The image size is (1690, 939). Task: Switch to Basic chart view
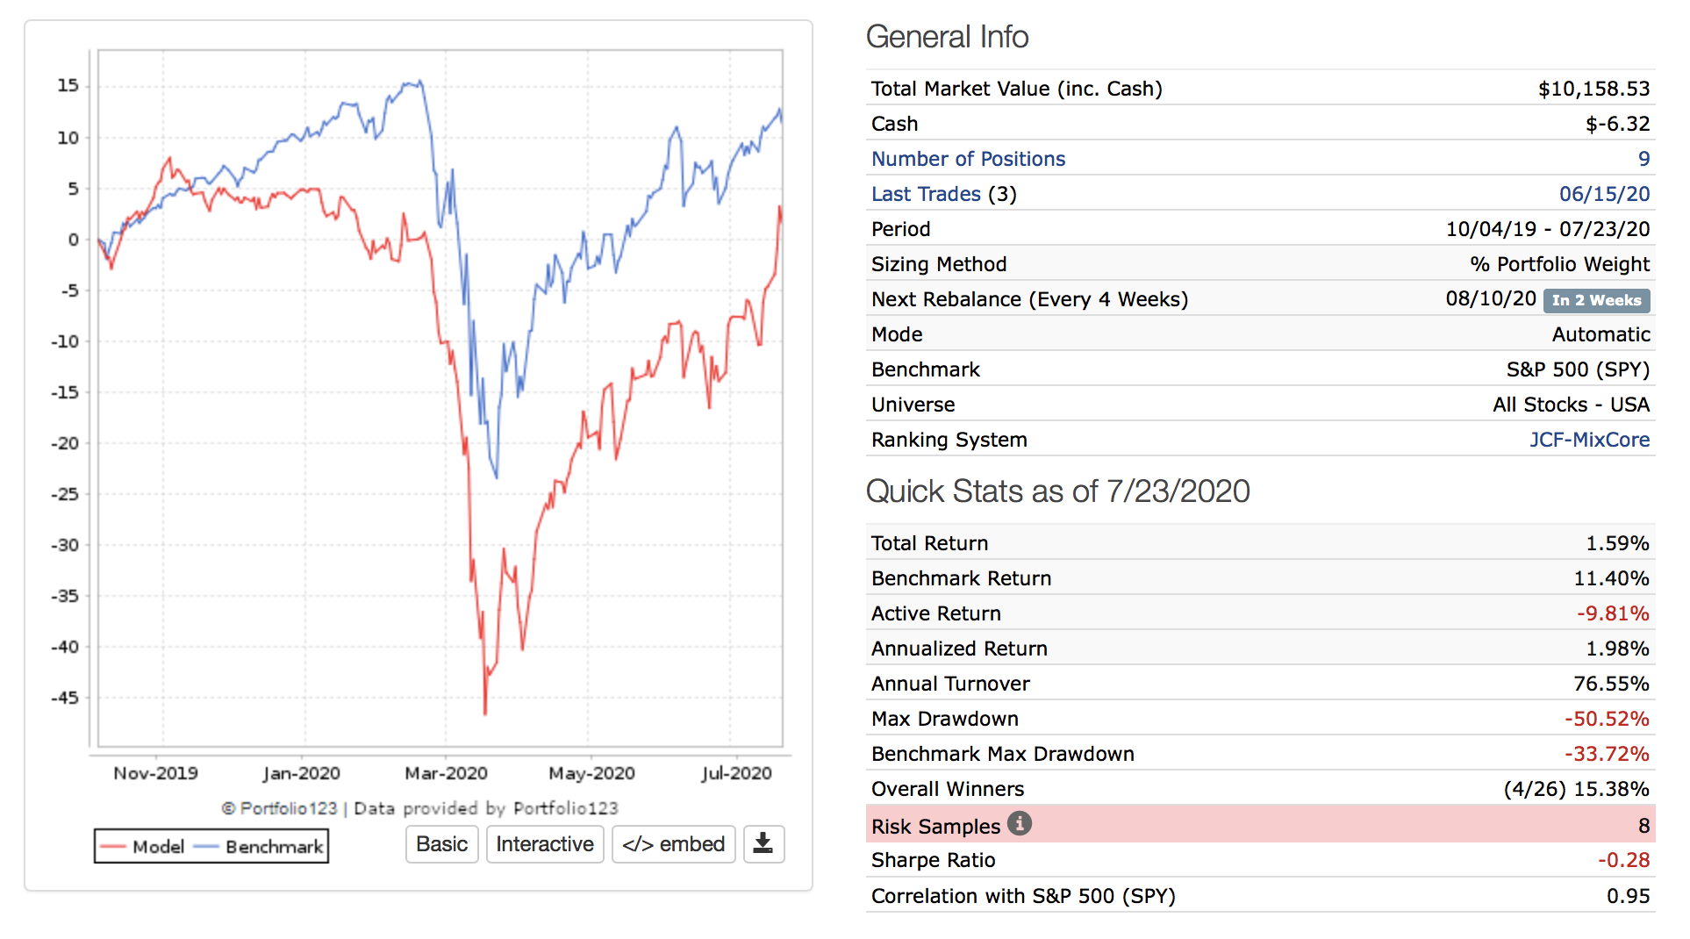pos(441,844)
